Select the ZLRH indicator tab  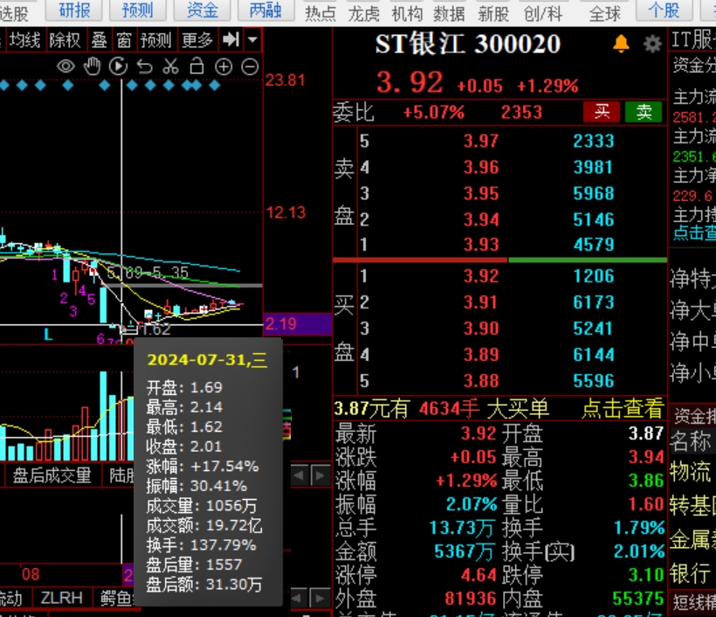click(62, 598)
